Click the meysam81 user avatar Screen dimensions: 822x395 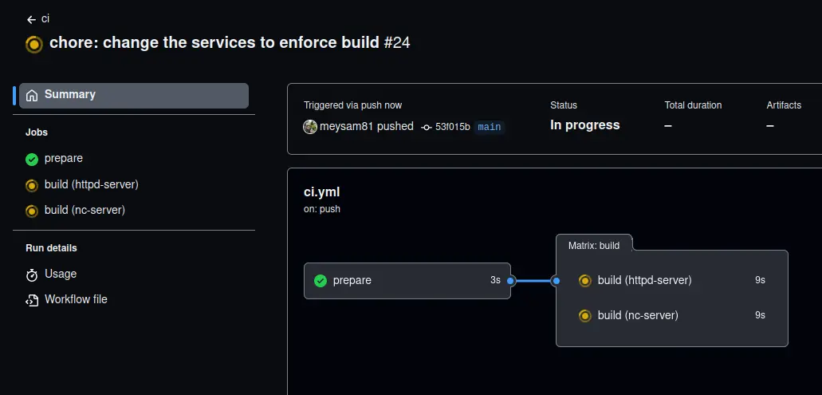click(x=310, y=126)
